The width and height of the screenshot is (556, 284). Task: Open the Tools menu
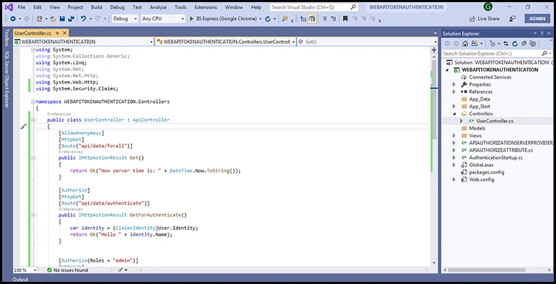pyautogui.click(x=181, y=7)
